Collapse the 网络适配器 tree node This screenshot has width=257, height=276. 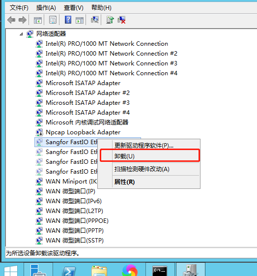tap(21, 34)
